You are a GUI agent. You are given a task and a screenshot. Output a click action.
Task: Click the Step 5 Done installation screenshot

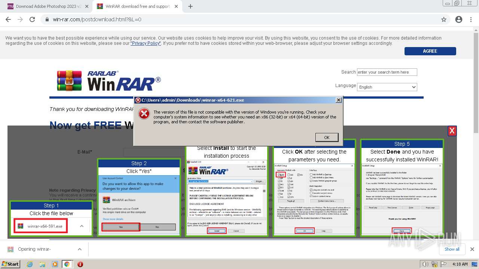(402, 198)
